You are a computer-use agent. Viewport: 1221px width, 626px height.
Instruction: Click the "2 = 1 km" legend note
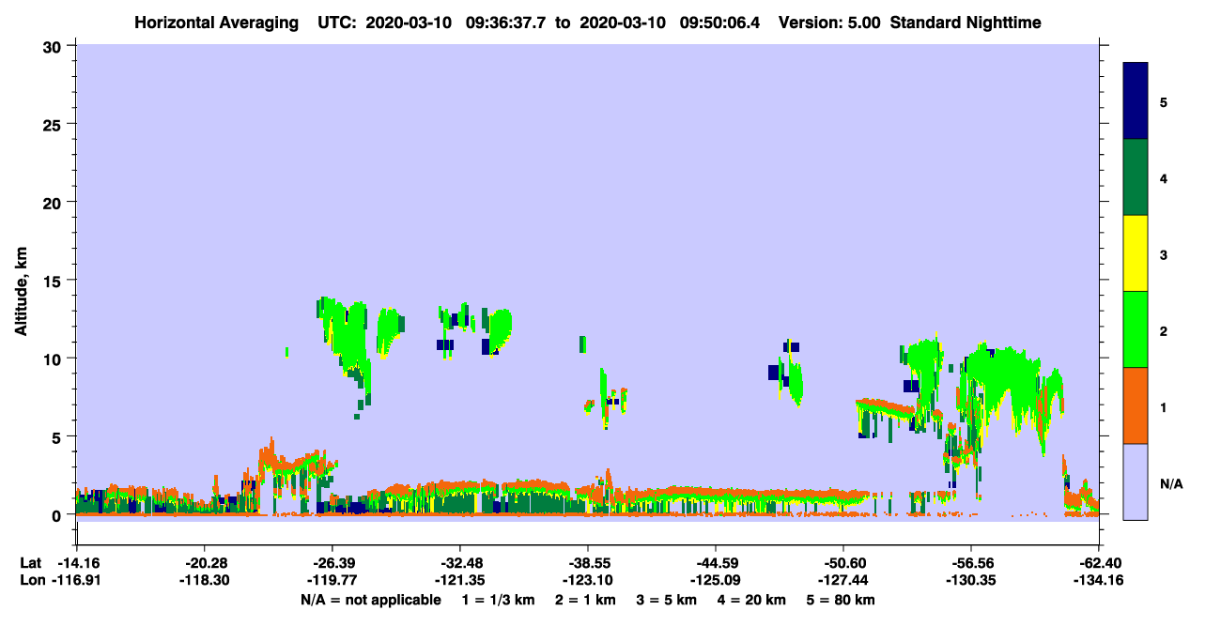pos(586,600)
